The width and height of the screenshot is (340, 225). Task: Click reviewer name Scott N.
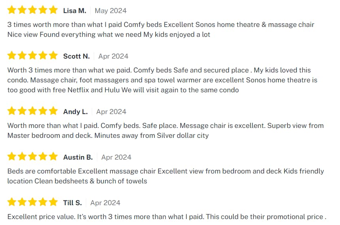76,56
